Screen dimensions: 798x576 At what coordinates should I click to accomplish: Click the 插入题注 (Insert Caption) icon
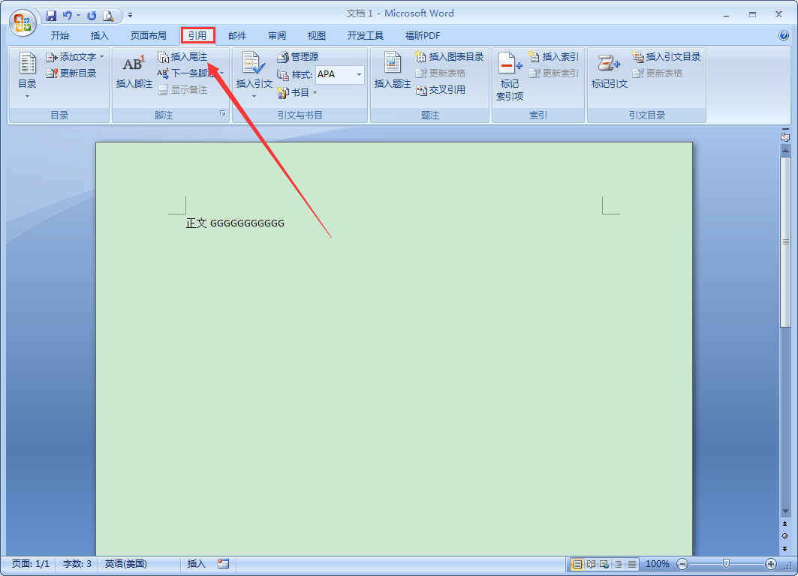(391, 70)
